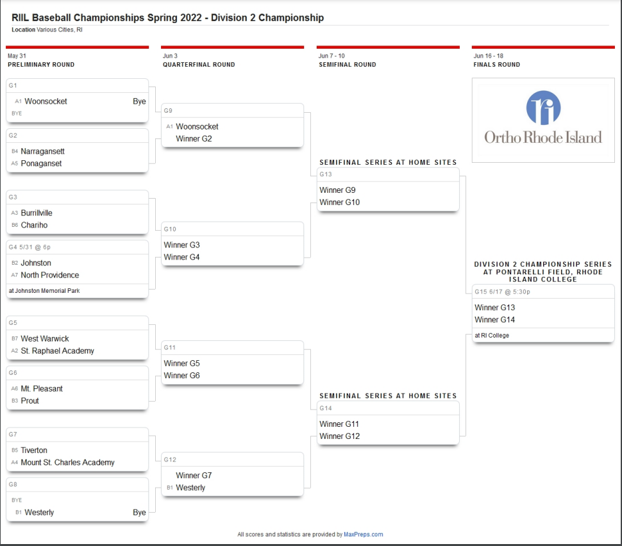Screen dimensions: 622x546
Task: Open Ponaganset team in game G2
Action: pyautogui.click(x=41, y=163)
